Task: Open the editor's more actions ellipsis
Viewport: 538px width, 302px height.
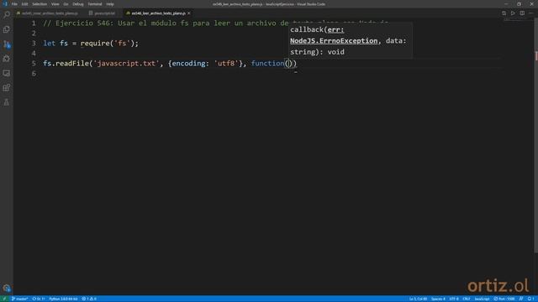Action: point(531,13)
